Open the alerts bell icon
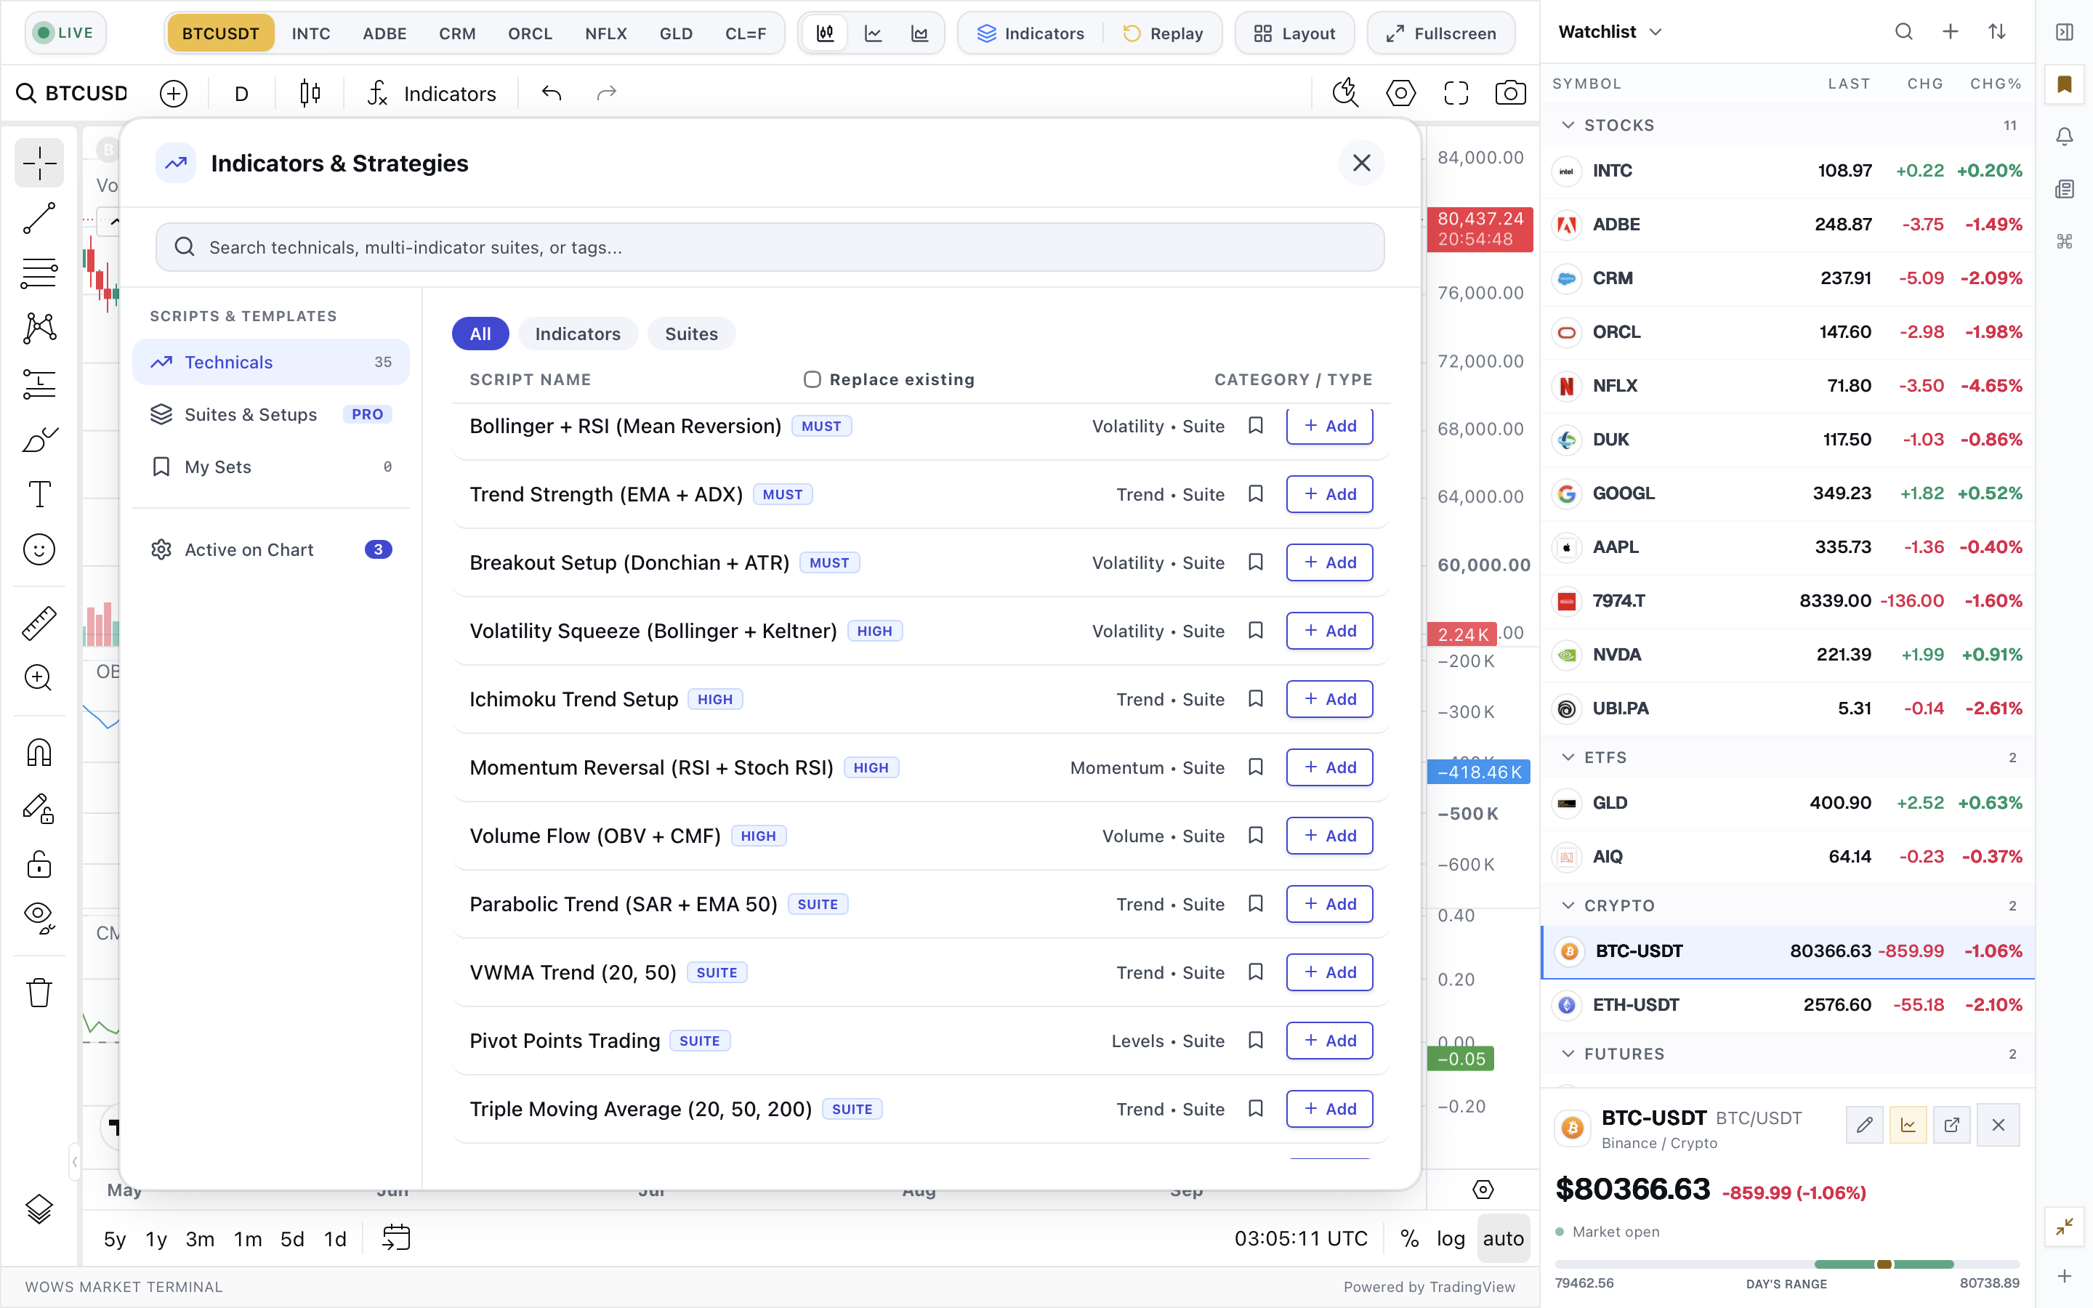The width and height of the screenshot is (2093, 1308). tap(2065, 137)
